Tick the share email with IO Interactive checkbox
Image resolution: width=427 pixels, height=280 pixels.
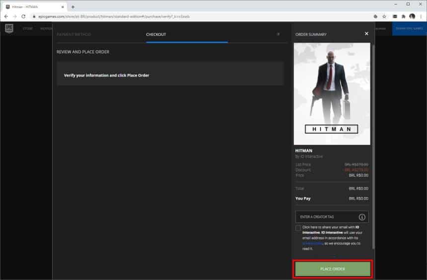pyautogui.click(x=298, y=228)
